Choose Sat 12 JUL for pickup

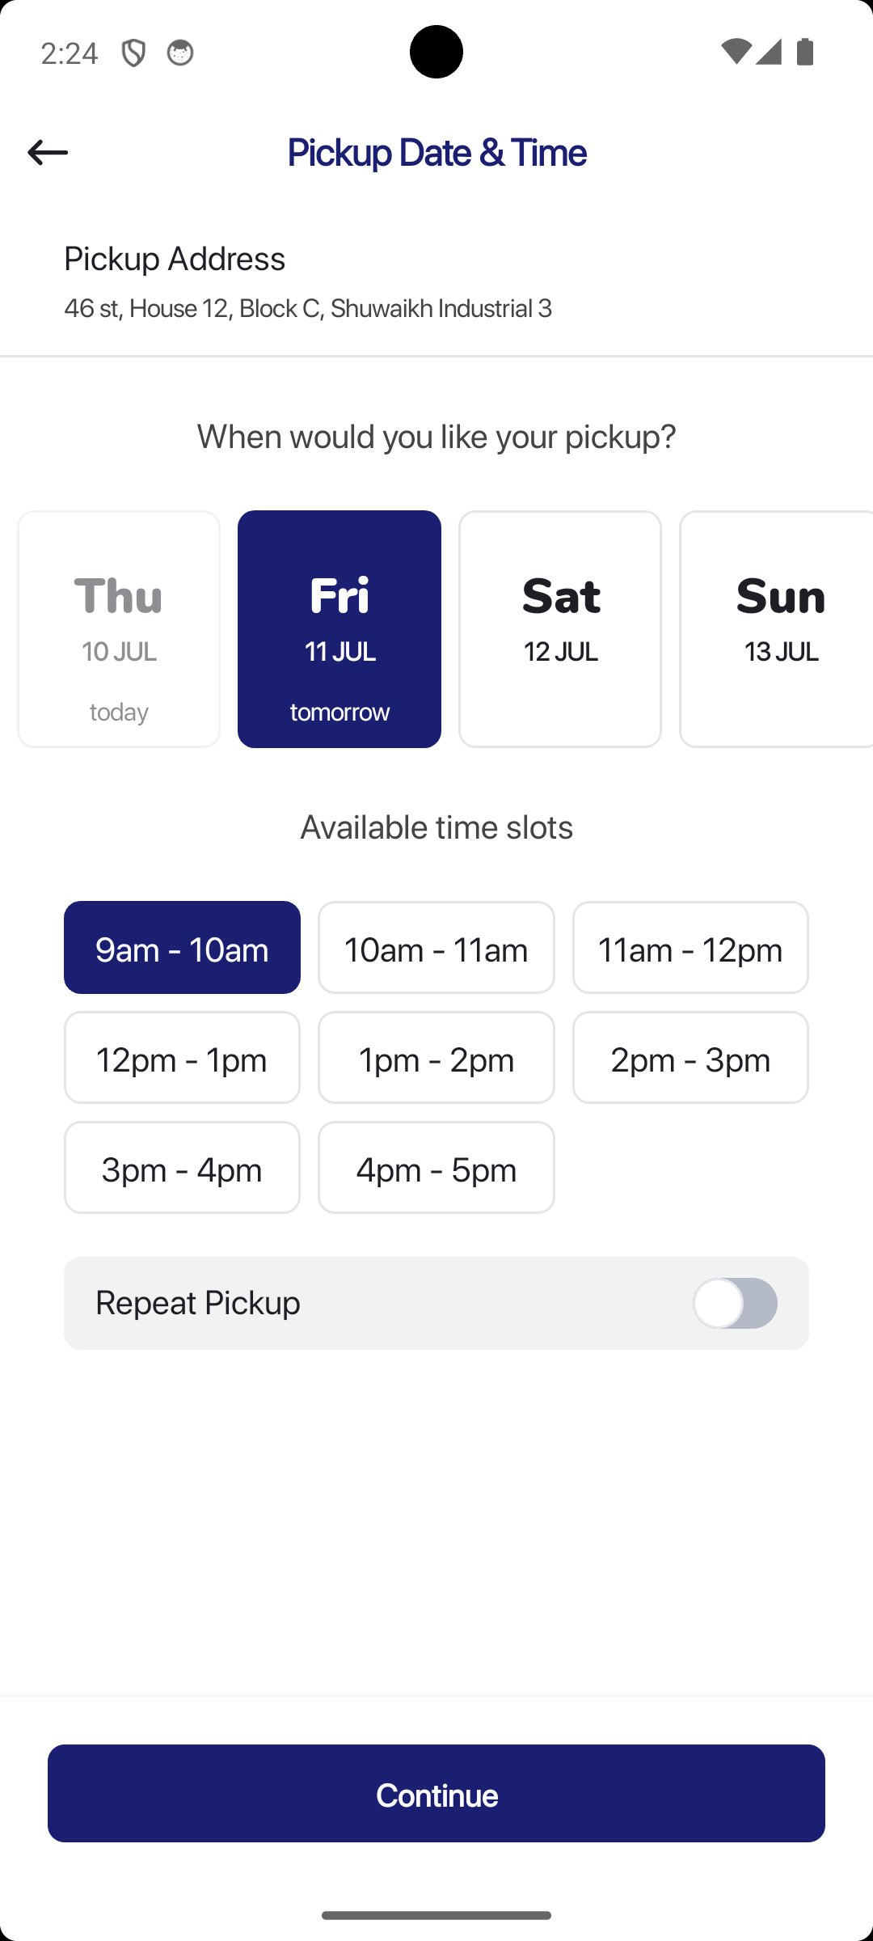[x=560, y=629]
